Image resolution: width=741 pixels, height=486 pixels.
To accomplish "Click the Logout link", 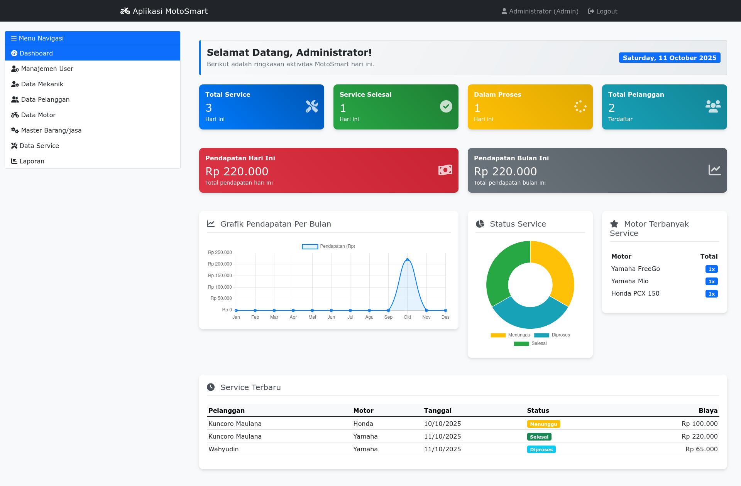I will [602, 11].
